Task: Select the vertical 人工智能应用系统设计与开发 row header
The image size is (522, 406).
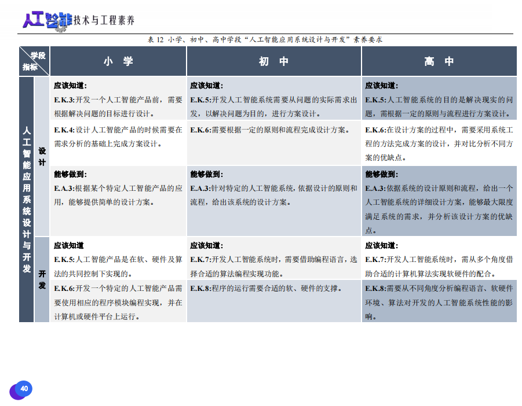Action: (27, 200)
